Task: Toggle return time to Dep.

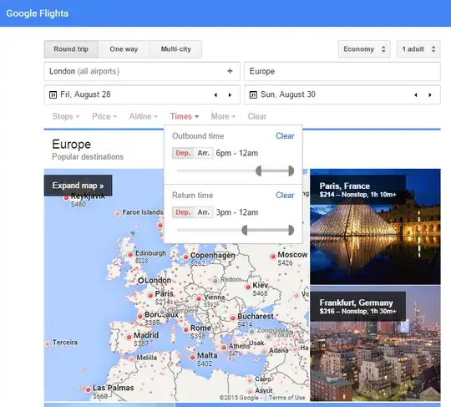Action: 183,212
